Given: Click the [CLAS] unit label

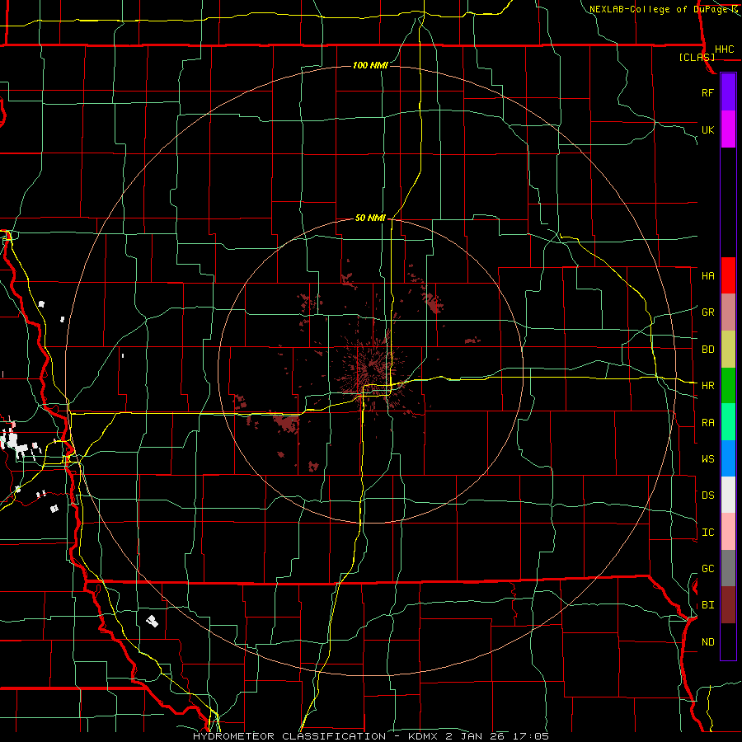Looking at the screenshot, I should coord(697,58).
